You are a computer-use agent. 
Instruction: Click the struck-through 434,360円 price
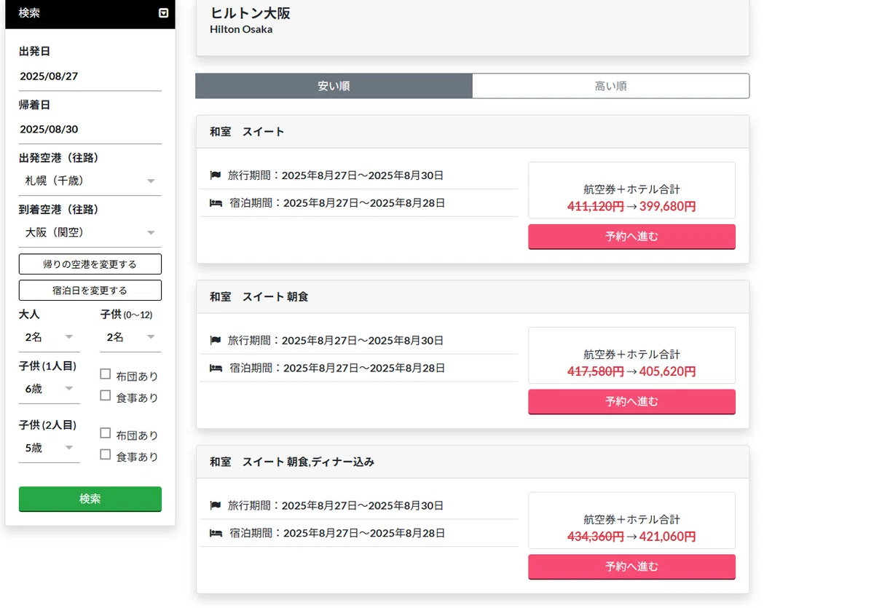tap(596, 537)
